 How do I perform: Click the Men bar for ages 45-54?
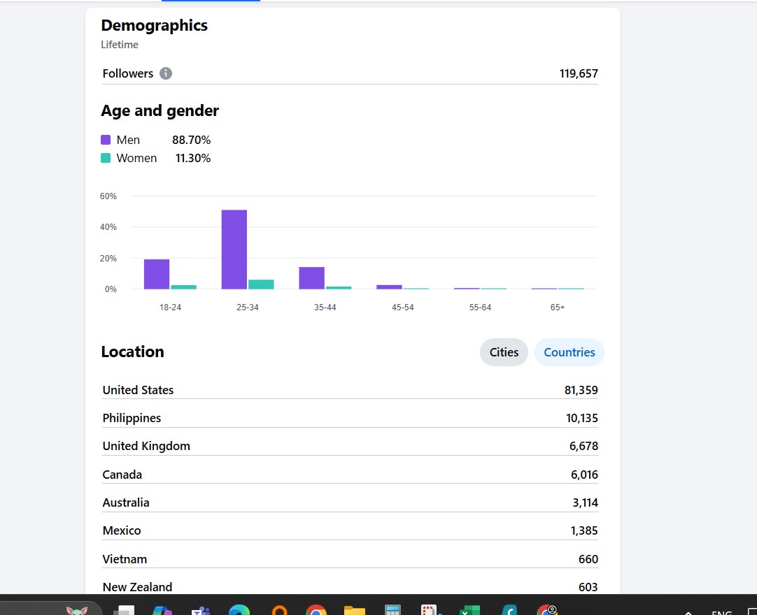coord(389,287)
